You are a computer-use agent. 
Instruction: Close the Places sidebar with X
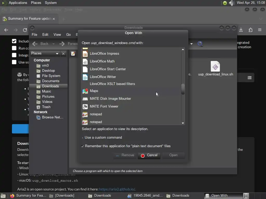coord(63,54)
